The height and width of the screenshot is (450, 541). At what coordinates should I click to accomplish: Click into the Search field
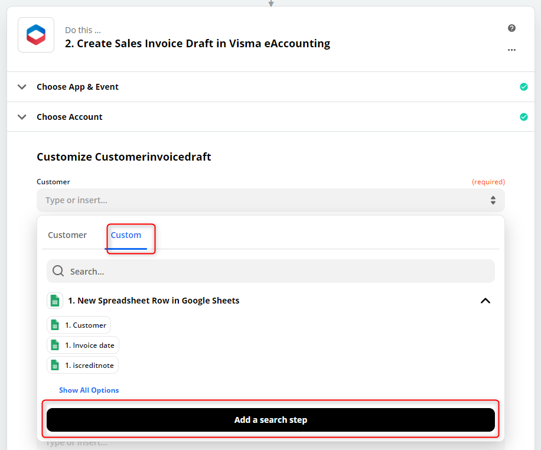pyautogui.click(x=278, y=272)
